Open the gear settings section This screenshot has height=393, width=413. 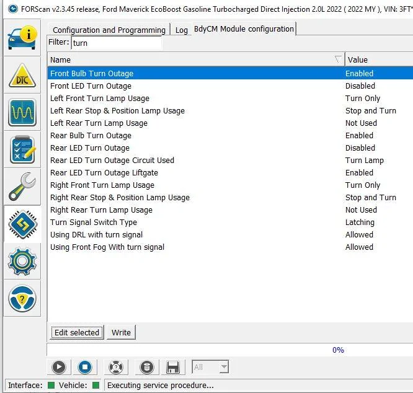tap(22, 261)
